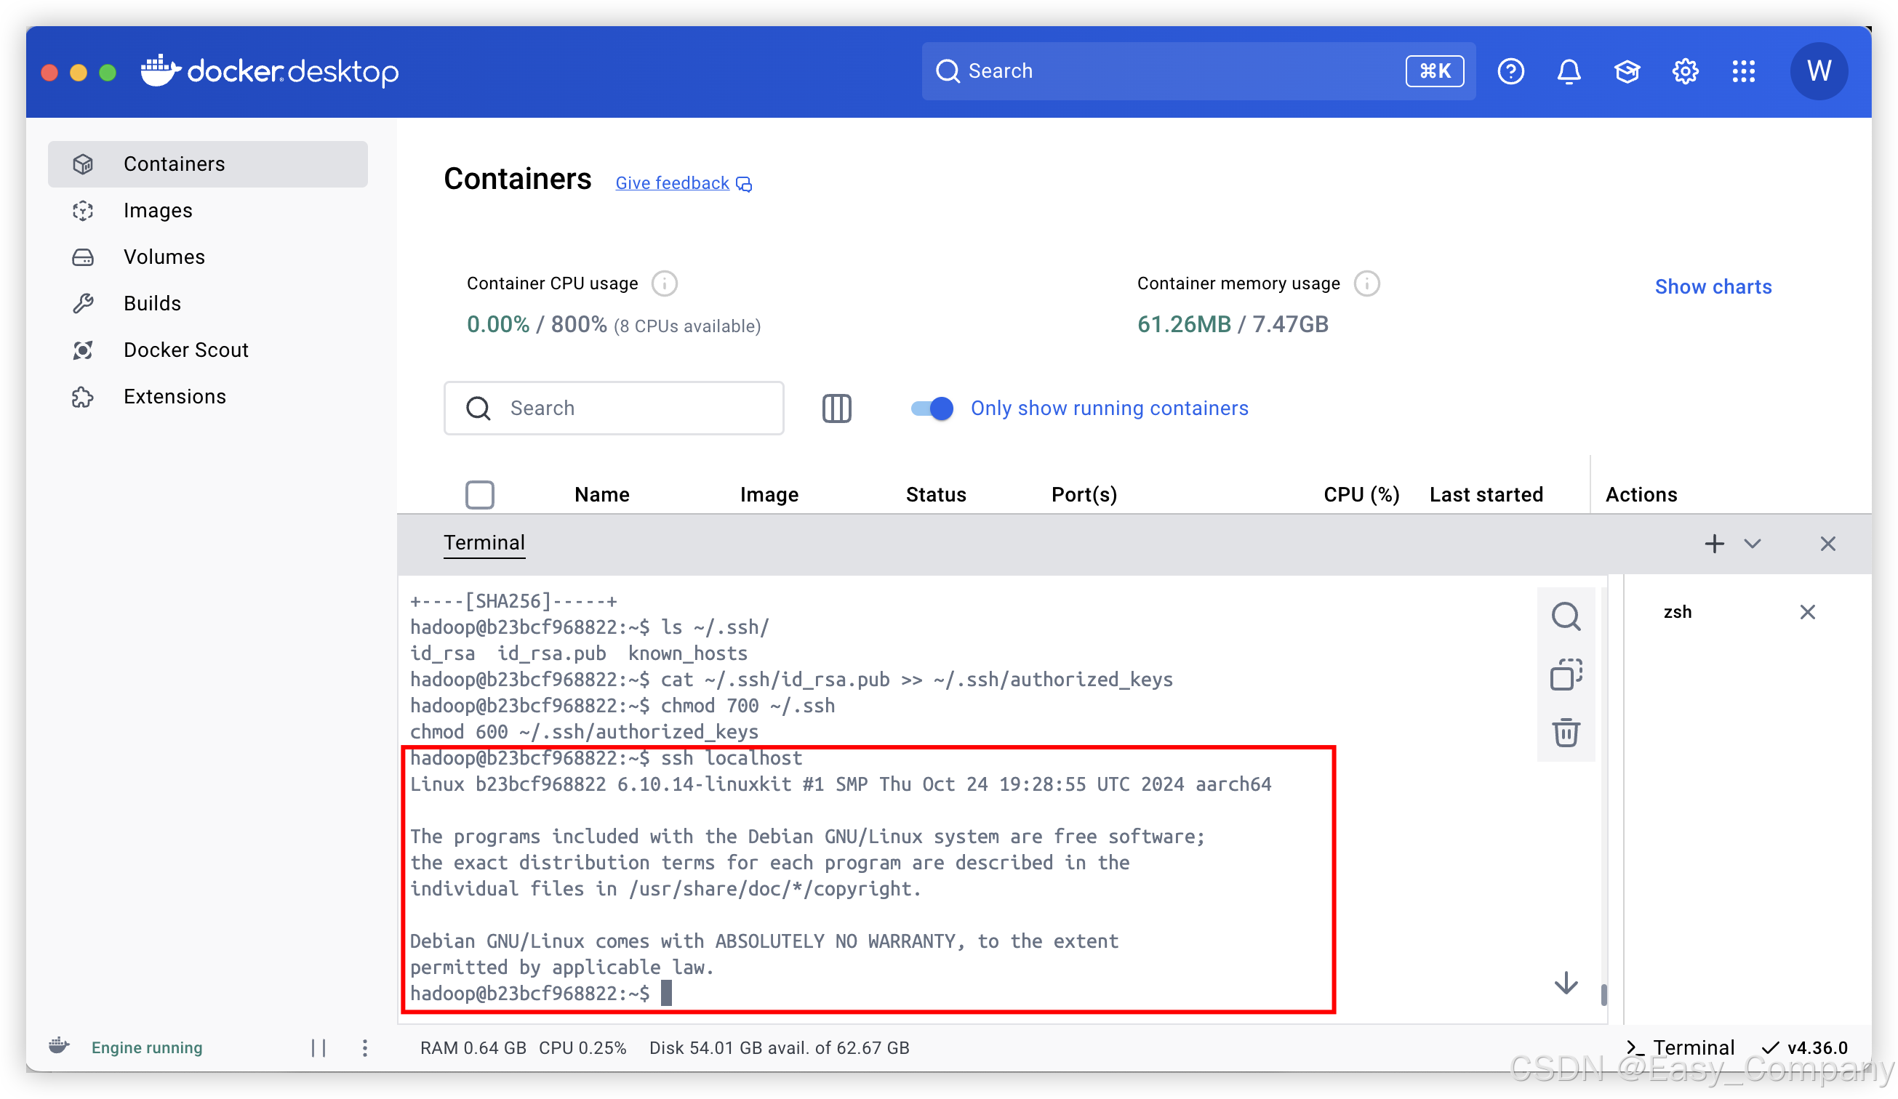Viewport: 1898px width, 1099px height.
Task: Click the terminal vertical scrollbar thumb
Action: pyautogui.click(x=1603, y=994)
